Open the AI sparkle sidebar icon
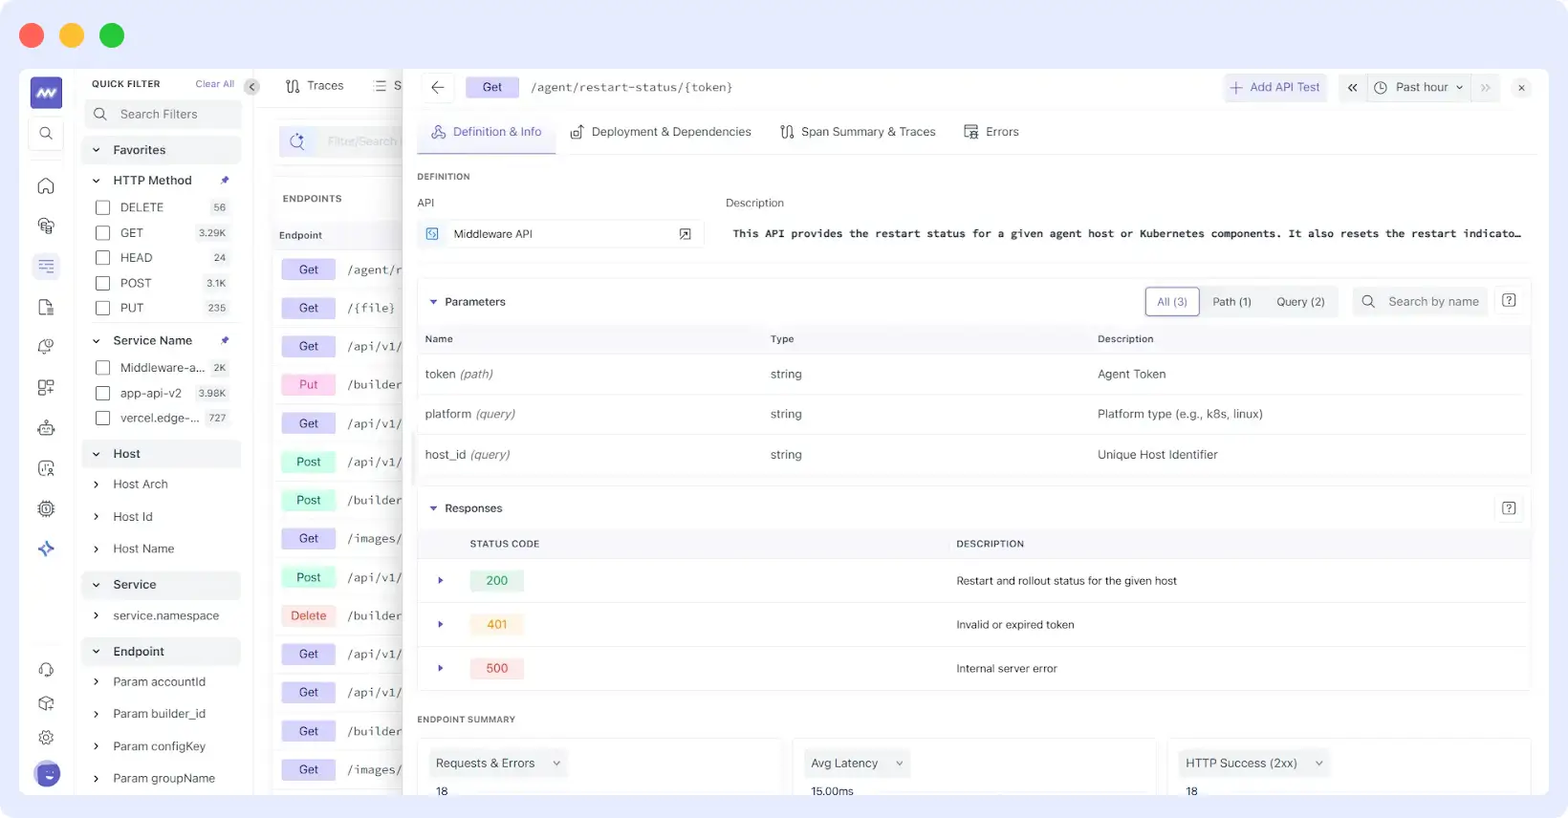This screenshot has width=1568, height=818. pos(46,549)
